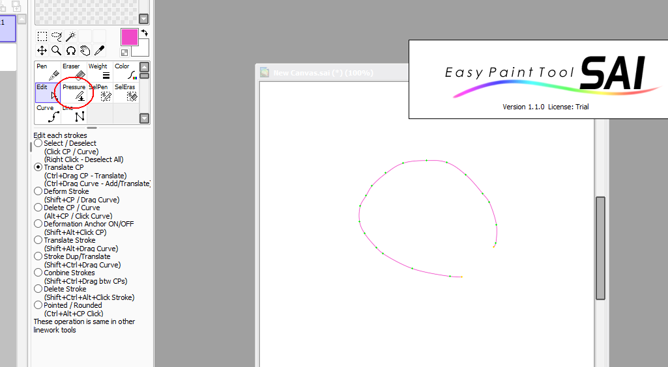Click the canvas vertical scrollbar thumb
This screenshot has width=668, height=367.
(600, 248)
